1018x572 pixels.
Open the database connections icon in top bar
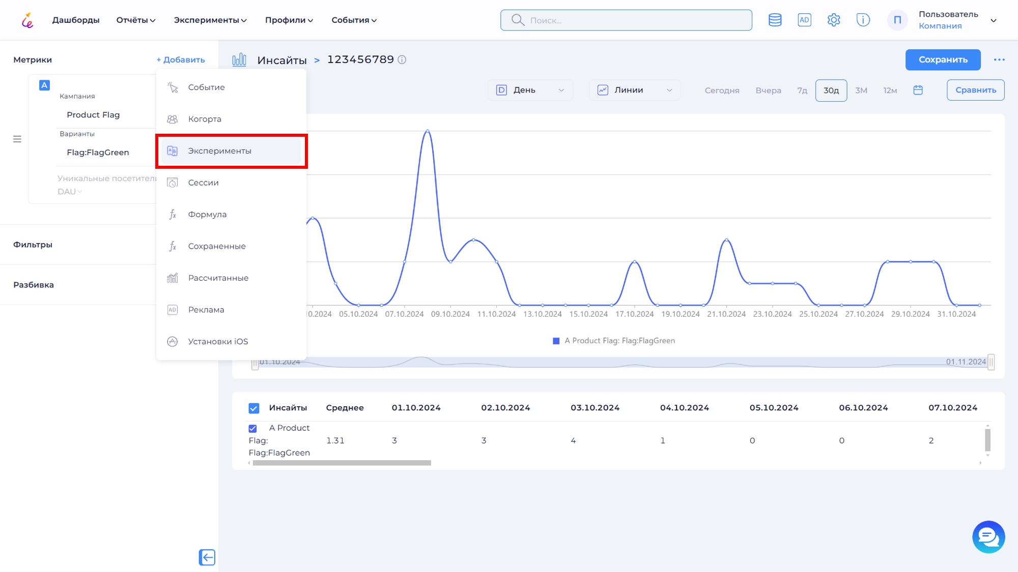tap(775, 20)
